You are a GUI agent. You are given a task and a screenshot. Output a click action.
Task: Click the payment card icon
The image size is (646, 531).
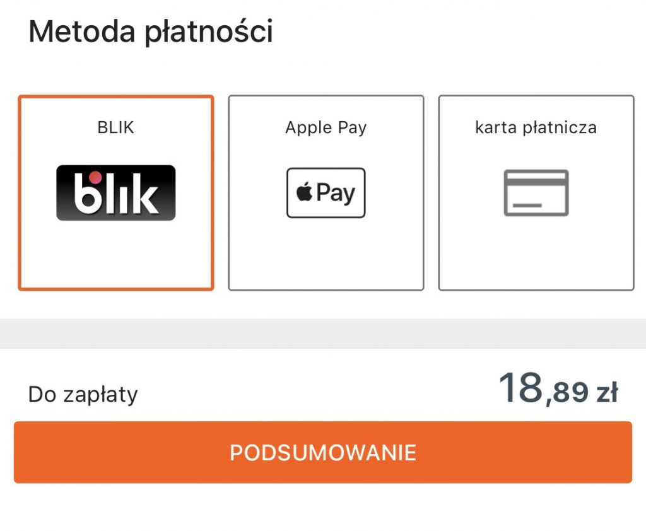click(x=536, y=193)
